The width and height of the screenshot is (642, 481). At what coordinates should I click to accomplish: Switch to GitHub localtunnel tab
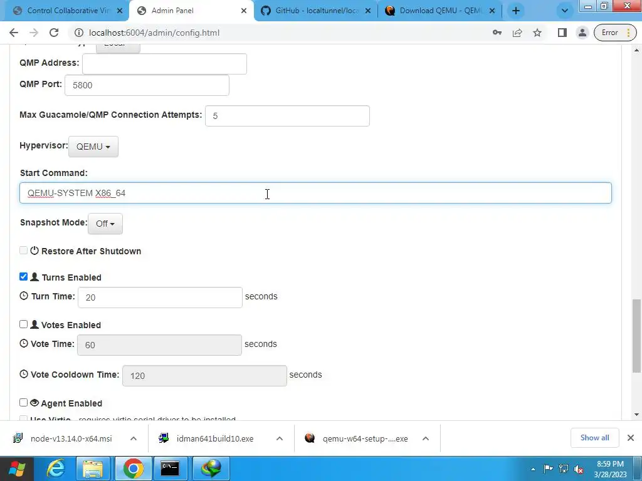pyautogui.click(x=315, y=11)
